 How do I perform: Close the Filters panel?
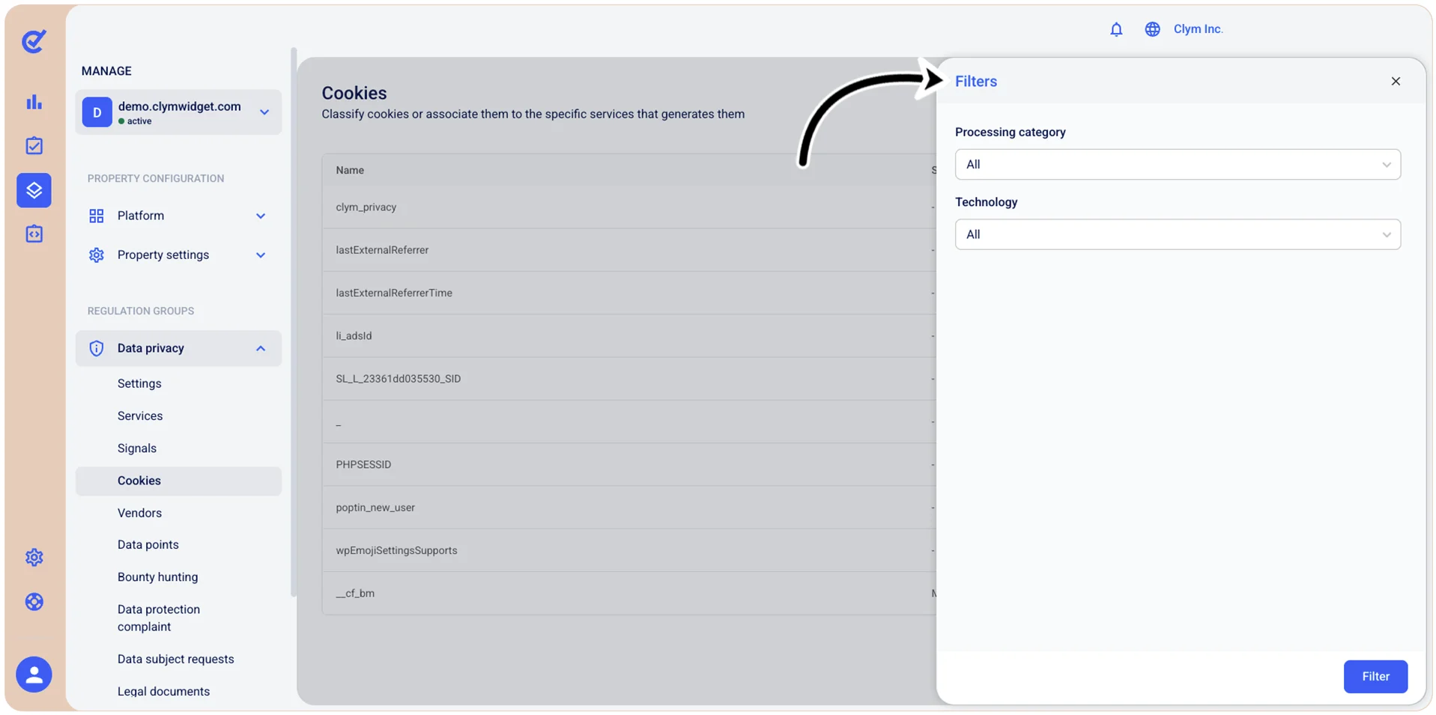[x=1396, y=81]
